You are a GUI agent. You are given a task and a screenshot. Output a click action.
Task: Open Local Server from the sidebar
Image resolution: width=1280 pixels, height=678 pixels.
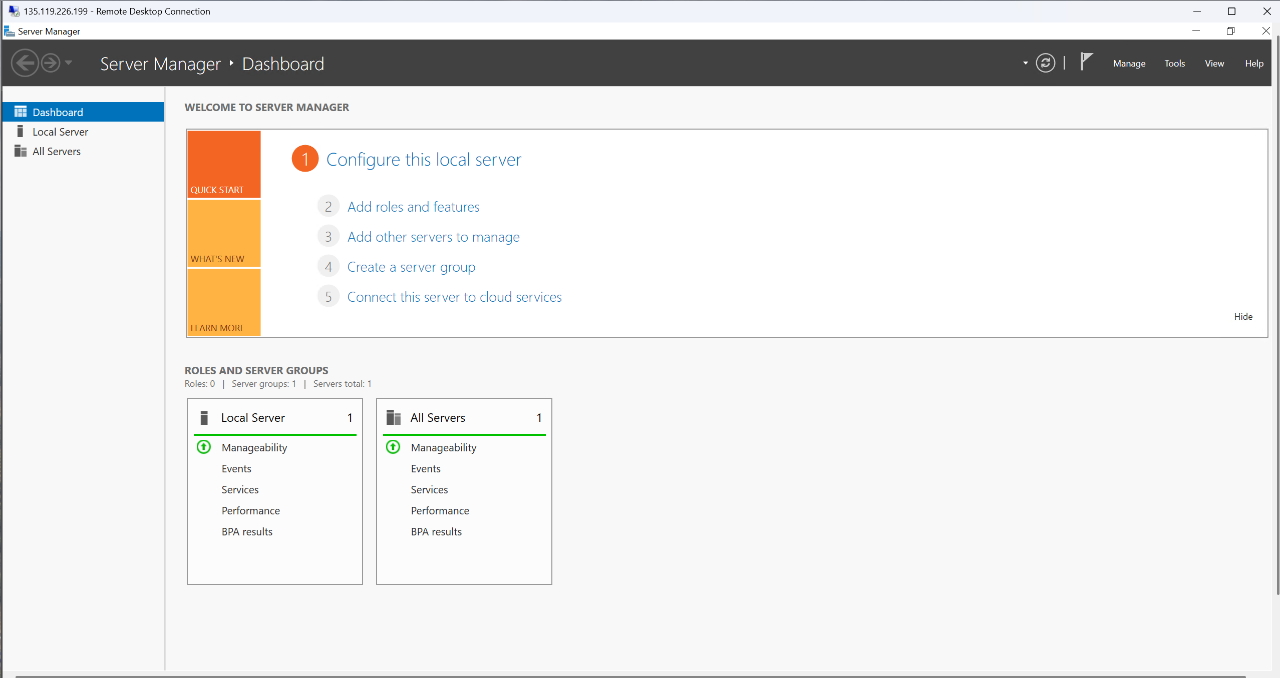(60, 131)
